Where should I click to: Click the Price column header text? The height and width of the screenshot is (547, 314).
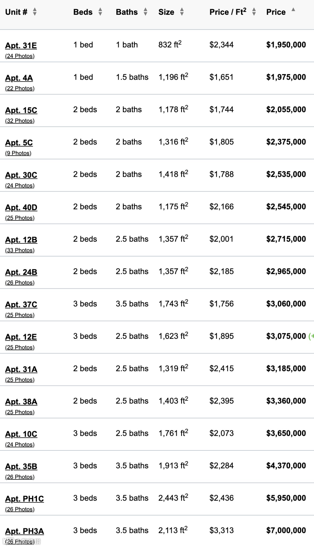click(x=276, y=12)
